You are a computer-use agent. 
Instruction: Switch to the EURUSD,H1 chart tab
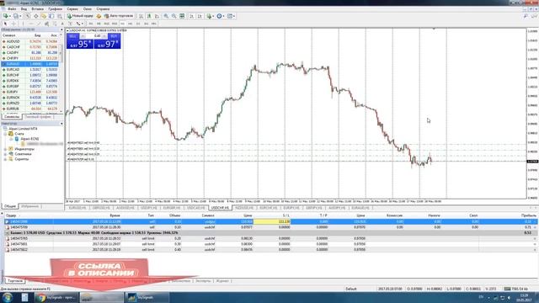coord(77,208)
